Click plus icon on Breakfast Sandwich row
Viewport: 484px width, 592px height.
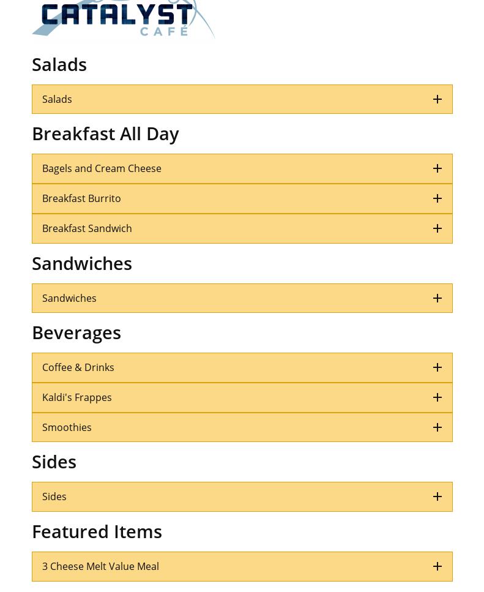(x=437, y=228)
